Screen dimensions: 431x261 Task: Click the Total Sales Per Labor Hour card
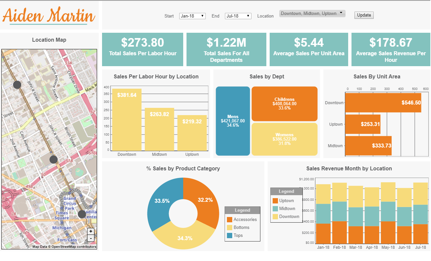coord(142,49)
